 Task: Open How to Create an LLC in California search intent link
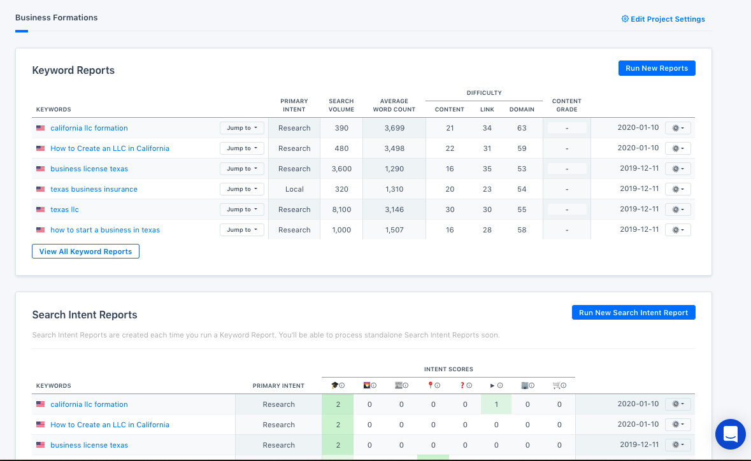pos(110,425)
